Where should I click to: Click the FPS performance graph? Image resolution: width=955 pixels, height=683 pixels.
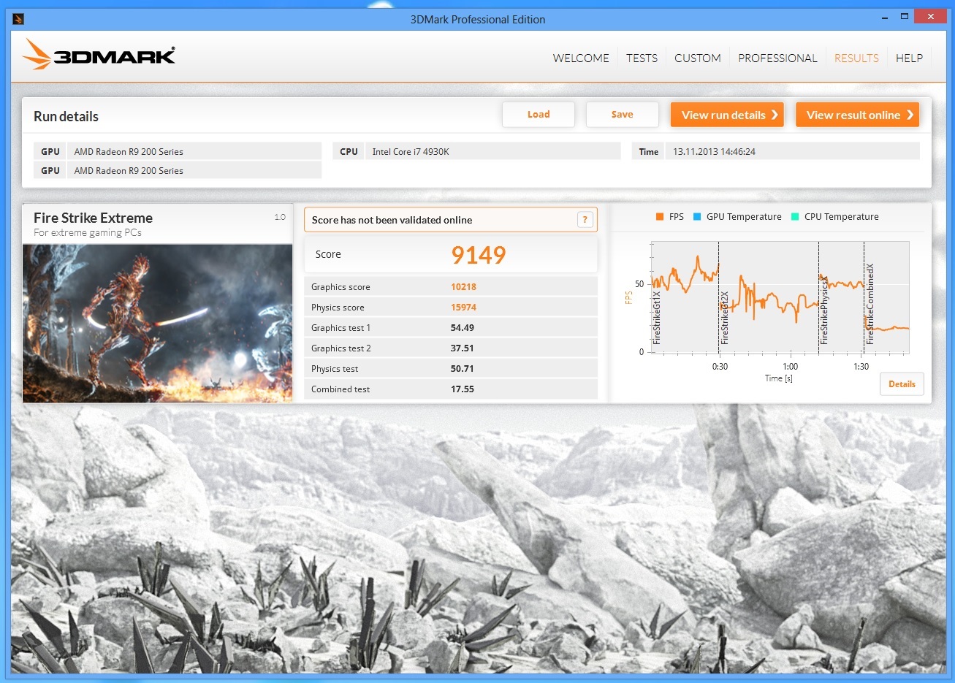[x=780, y=298]
